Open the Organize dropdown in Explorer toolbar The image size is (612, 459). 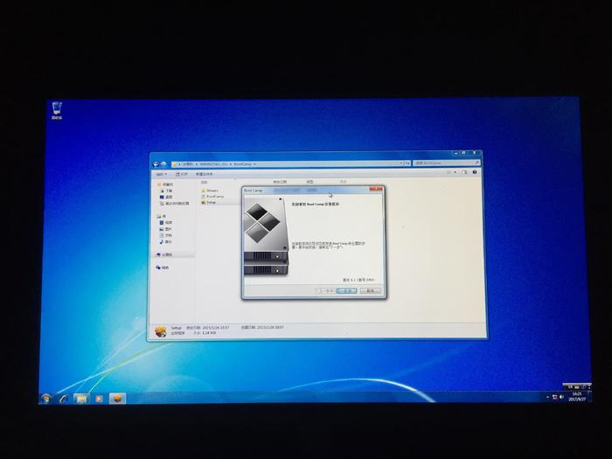coord(161,174)
